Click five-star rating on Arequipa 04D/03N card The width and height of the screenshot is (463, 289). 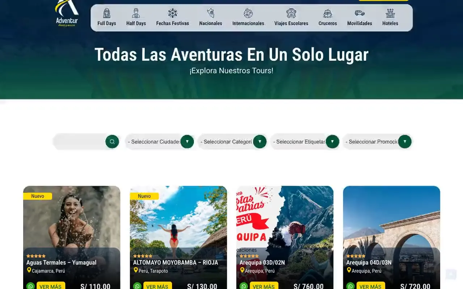[356, 256]
